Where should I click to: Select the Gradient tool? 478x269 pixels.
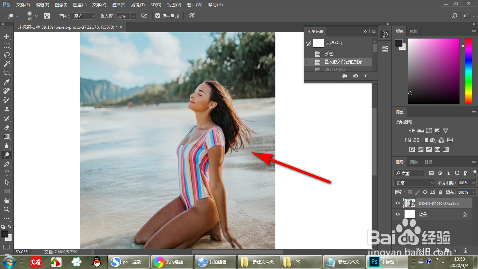pos(7,137)
